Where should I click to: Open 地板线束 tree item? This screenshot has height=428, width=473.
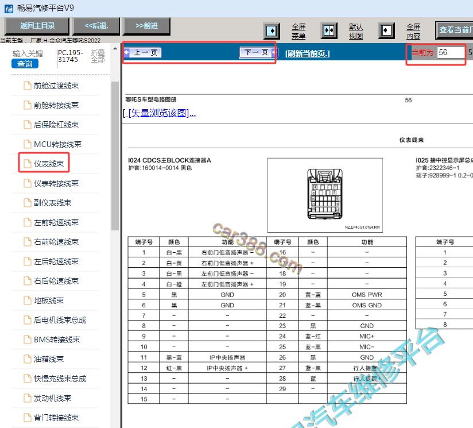(49, 300)
